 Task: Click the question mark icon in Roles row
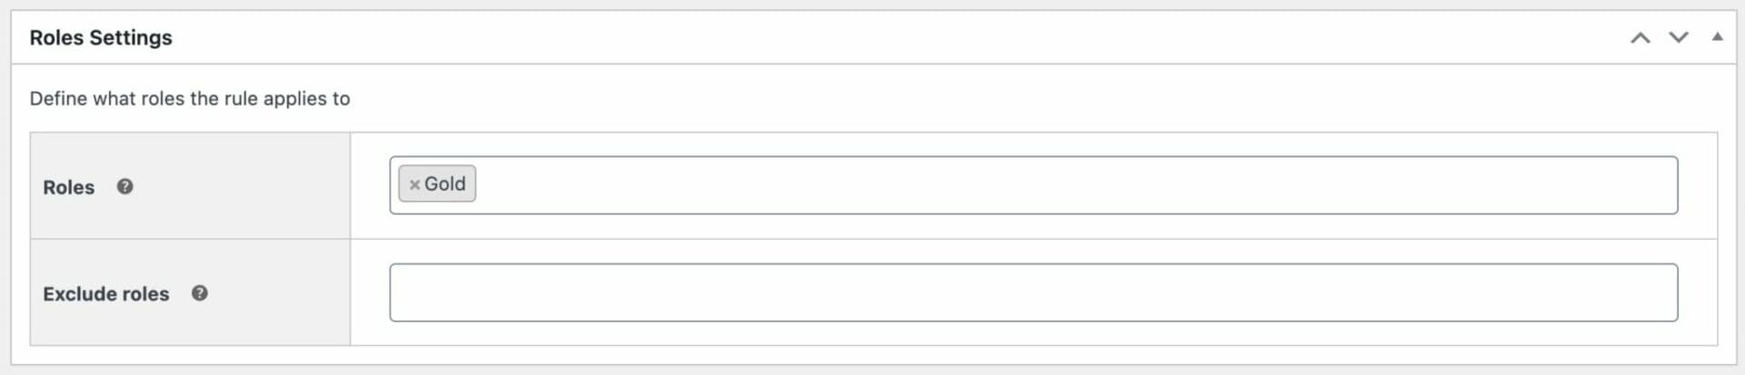tap(125, 186)
